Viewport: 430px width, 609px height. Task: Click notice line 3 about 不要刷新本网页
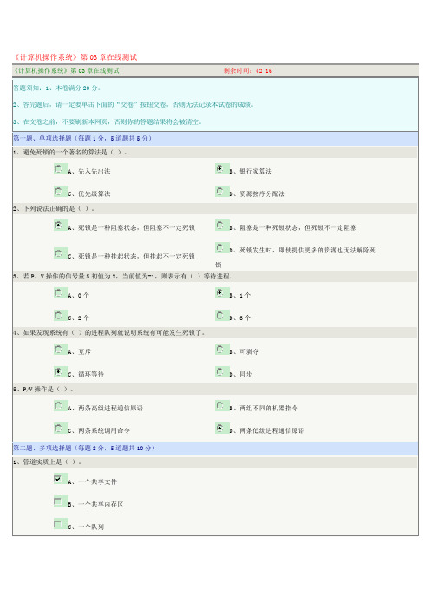click(x=107, y=122)
